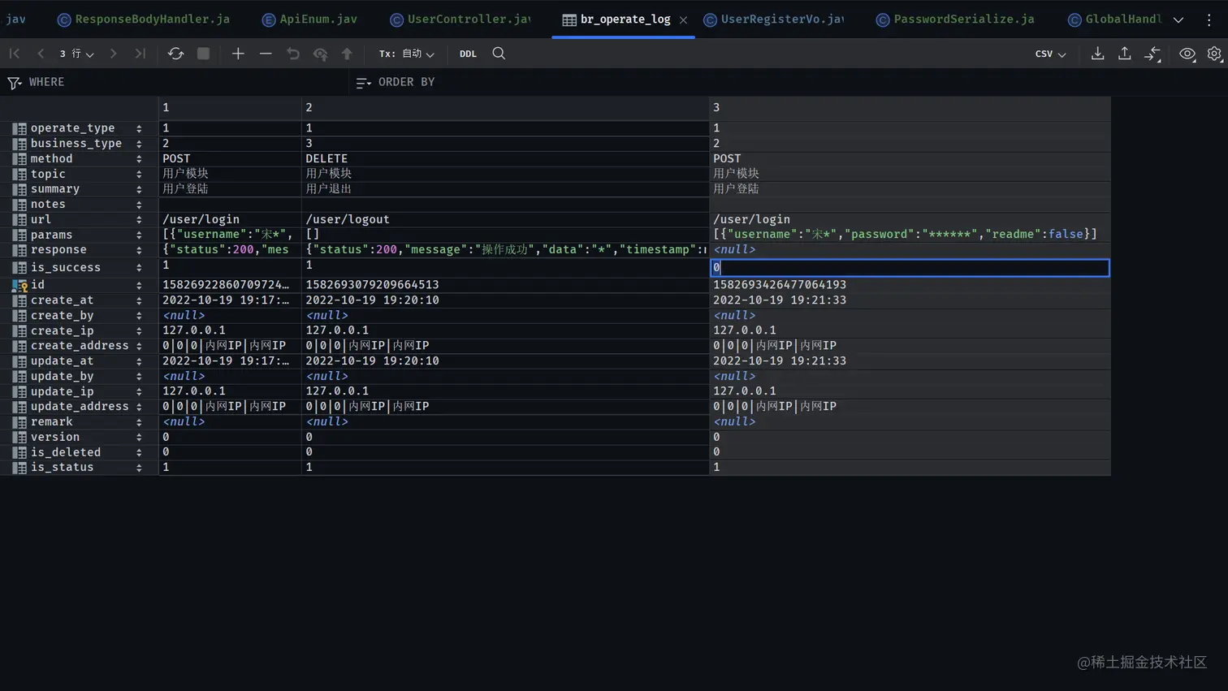Add a new row with plus icon
1228x691 pixels.
pos(238,54)
